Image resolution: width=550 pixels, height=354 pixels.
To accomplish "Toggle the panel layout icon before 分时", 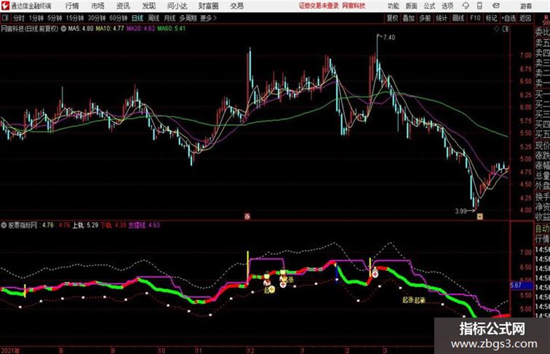I will coord(5,18).
